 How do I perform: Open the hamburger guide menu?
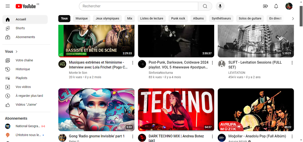[x=8, y=6]
